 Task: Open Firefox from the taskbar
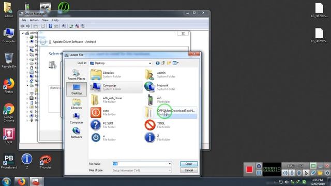21,181
